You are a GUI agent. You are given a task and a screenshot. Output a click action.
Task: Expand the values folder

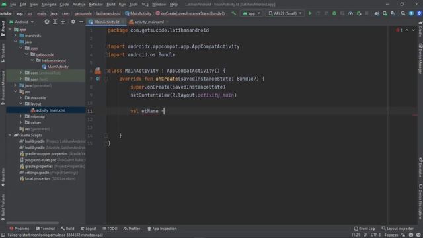pyautogui.click(x=21, y=122)
